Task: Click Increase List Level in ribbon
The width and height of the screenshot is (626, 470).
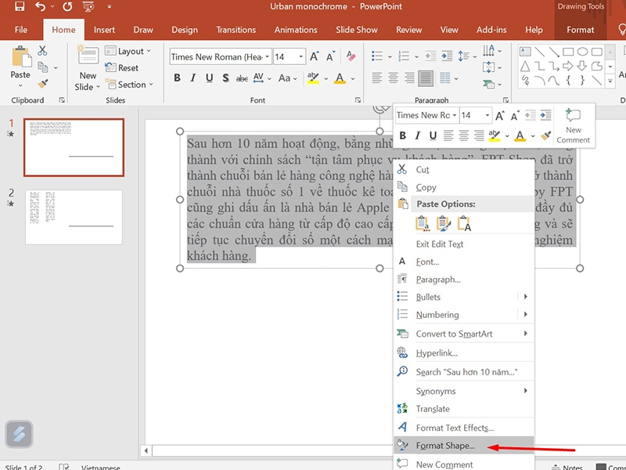Action: click(x=447, y=56)
